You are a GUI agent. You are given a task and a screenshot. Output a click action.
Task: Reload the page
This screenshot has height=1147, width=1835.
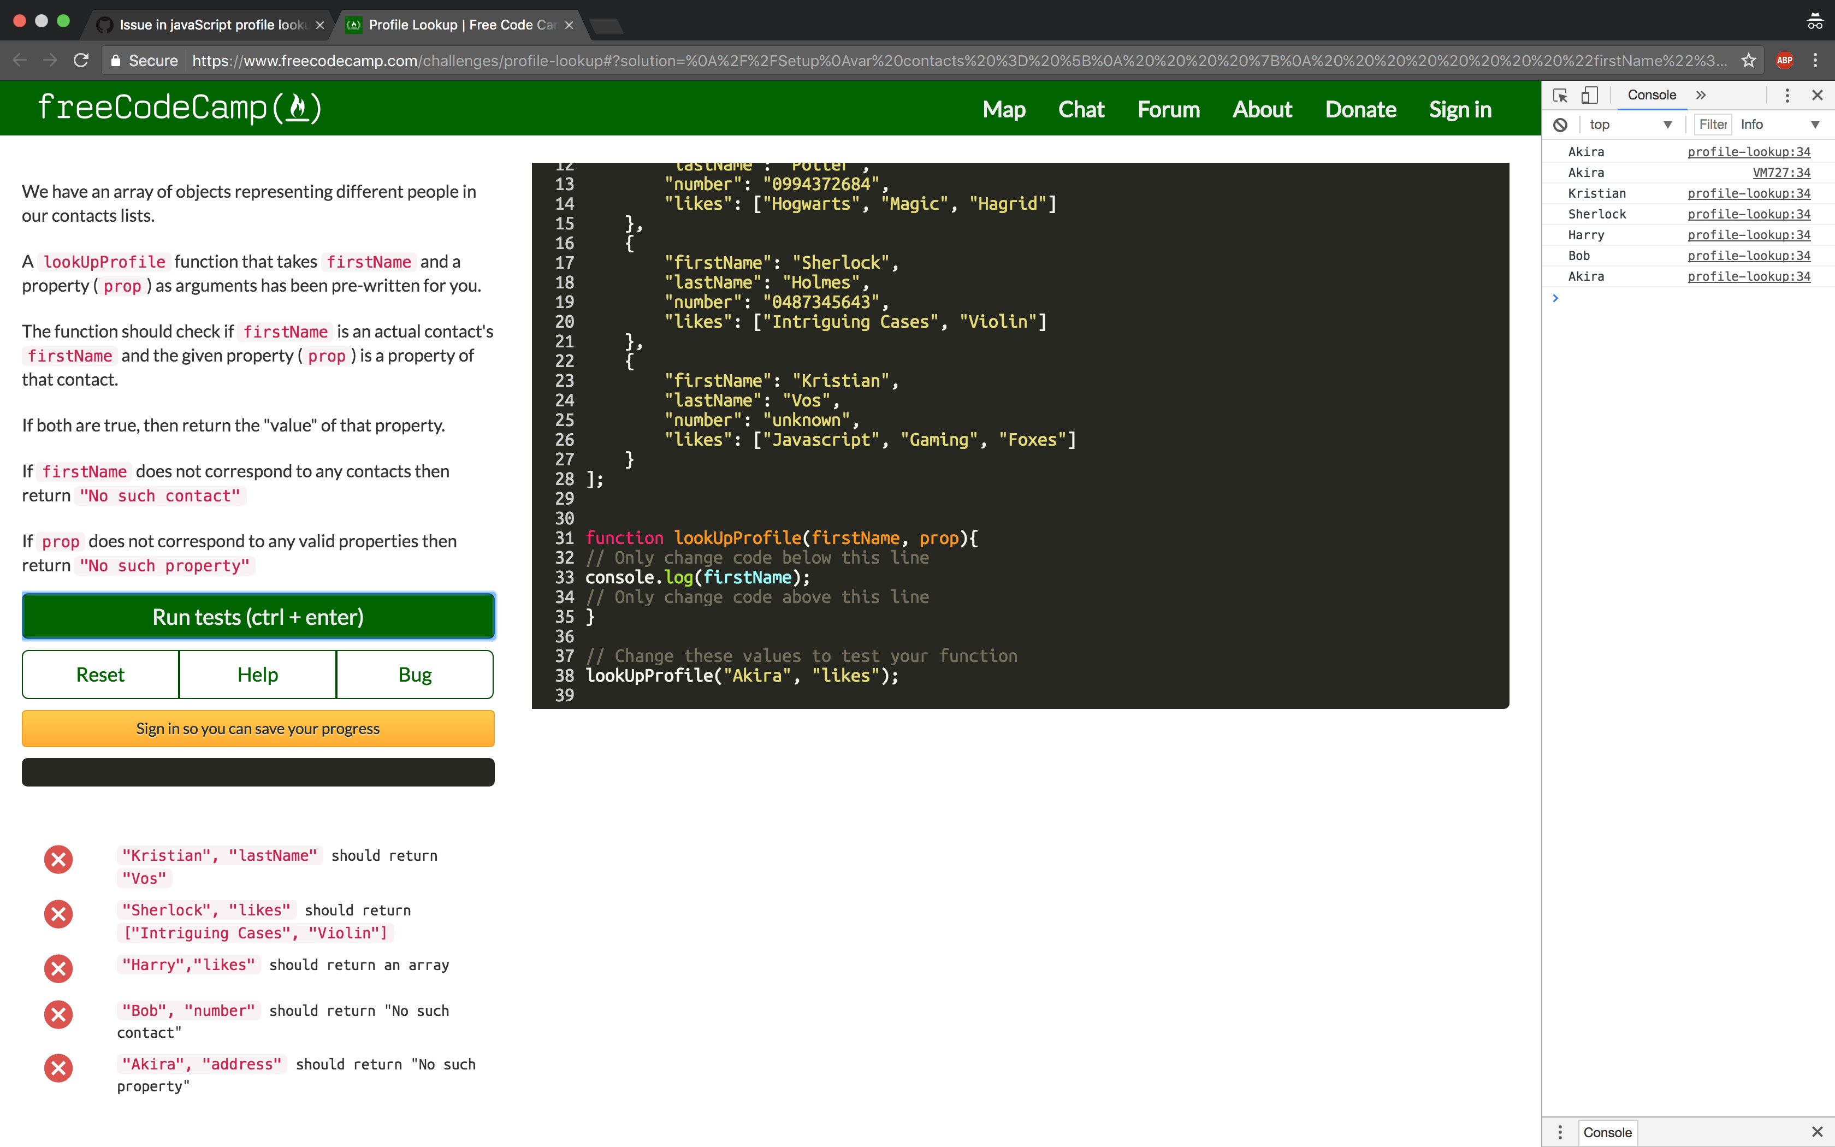tap(81, 60)
